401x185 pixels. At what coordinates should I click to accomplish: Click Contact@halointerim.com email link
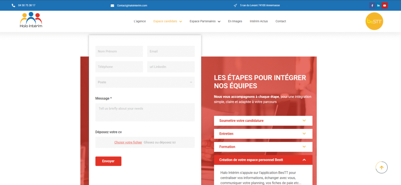(132, 6)
